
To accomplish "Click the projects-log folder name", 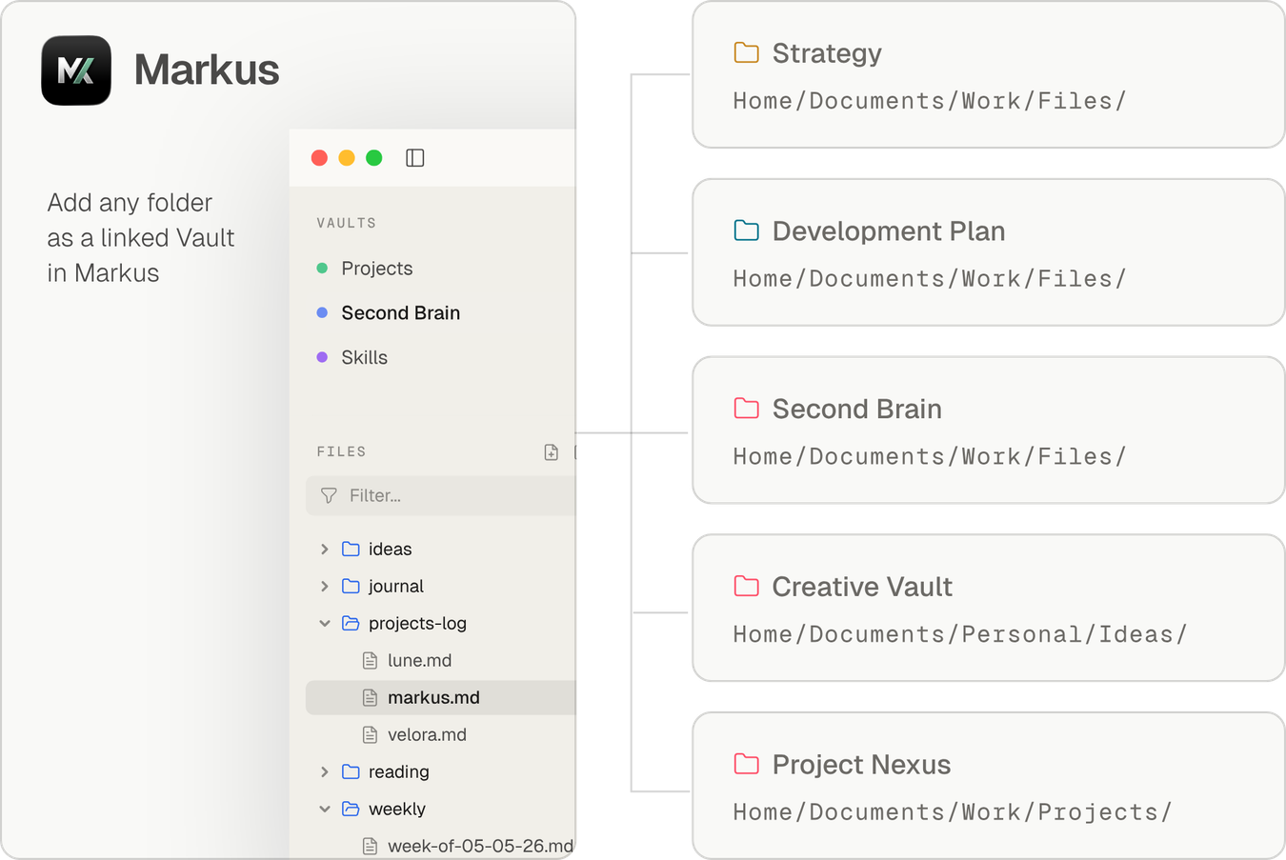I will click(x=417, y=623).
